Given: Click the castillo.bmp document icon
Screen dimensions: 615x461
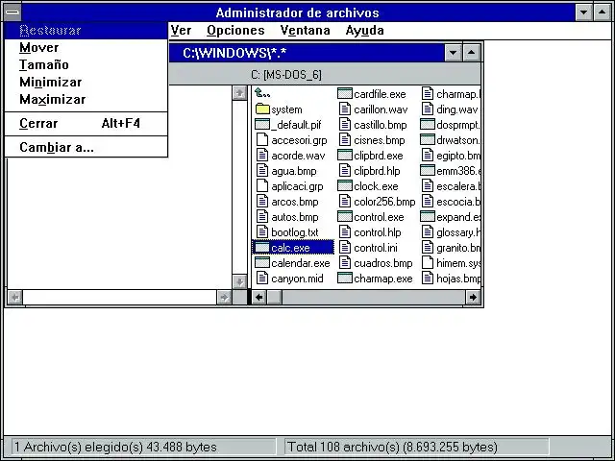Looking at the screenshot, I should [345, 124].
